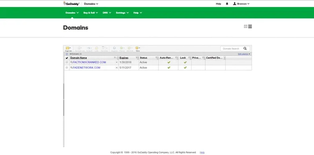Click the Forward toolbar icon

[89, 49]
